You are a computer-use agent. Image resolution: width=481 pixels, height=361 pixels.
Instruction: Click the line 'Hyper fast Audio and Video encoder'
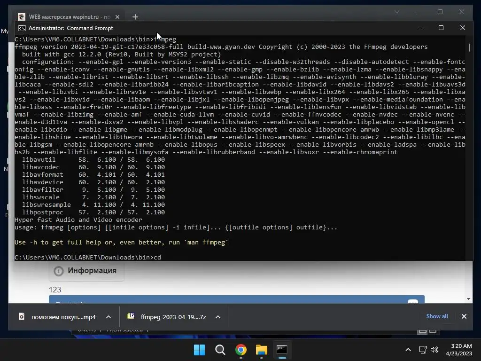(x=78, y=220)
